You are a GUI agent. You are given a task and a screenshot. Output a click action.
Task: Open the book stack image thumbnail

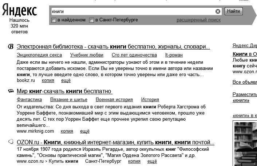pyautogui.click(x=245, y=144)
